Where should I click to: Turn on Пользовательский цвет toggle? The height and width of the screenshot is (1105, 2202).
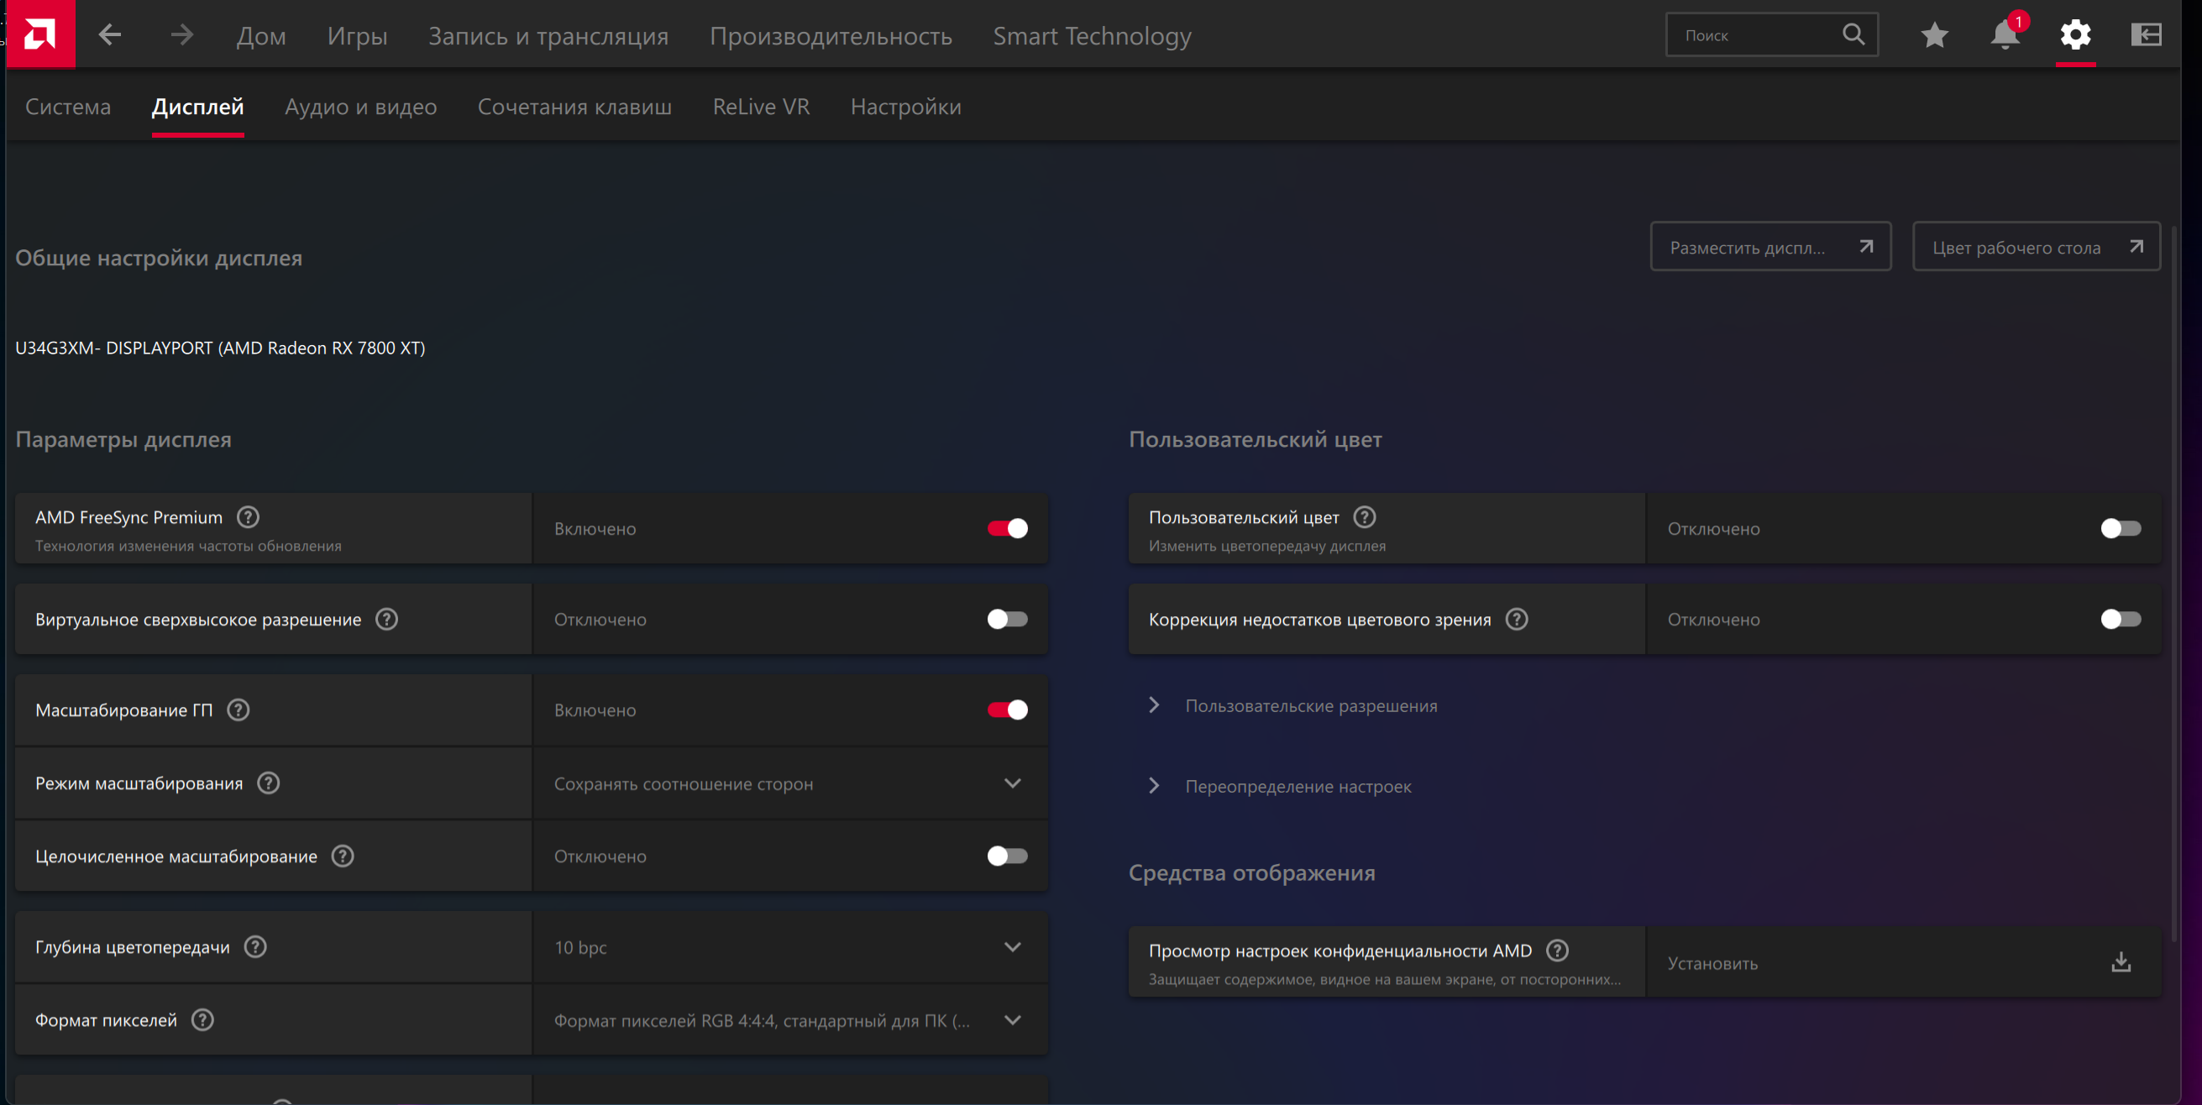pyautogui.click(x=2120, y=528)
